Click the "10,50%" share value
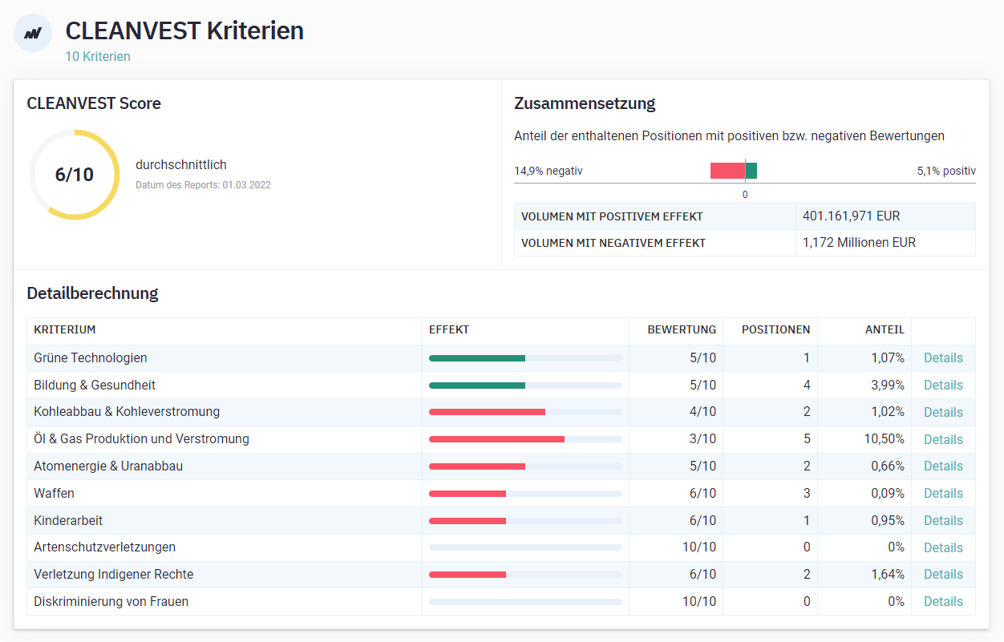The height and width of the screenshot is (642, 1004). (885, 439)
